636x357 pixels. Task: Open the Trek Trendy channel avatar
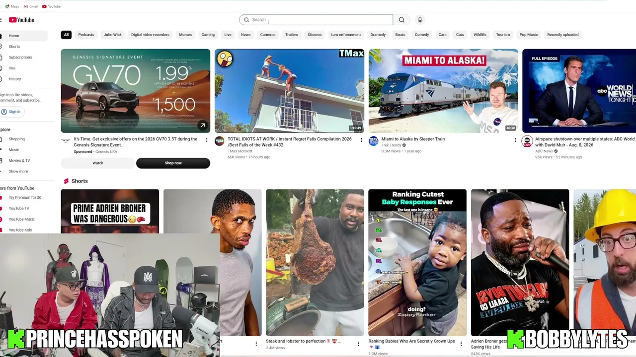[374, 141]
